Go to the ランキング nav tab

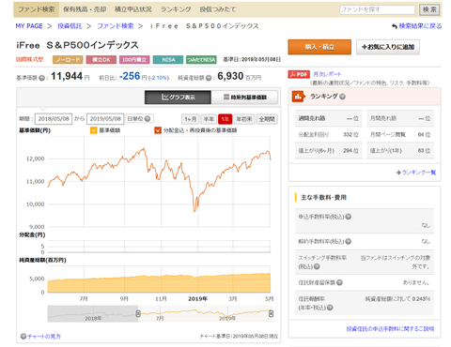tap(176, 9)
